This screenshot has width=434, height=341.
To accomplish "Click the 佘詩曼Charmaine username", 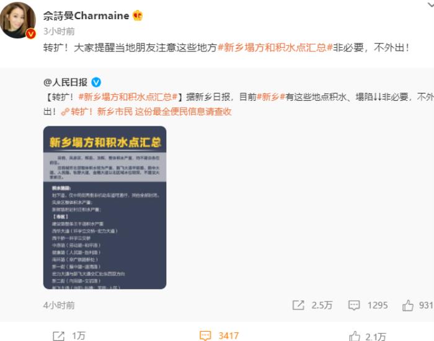I will (x=86, y=15).
